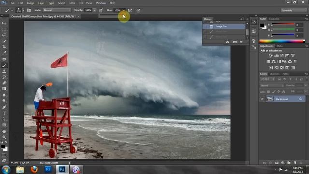Screen dimensions: 309x174
Task: Pick a color from the spectrum ramp
Action: point(282,41)
